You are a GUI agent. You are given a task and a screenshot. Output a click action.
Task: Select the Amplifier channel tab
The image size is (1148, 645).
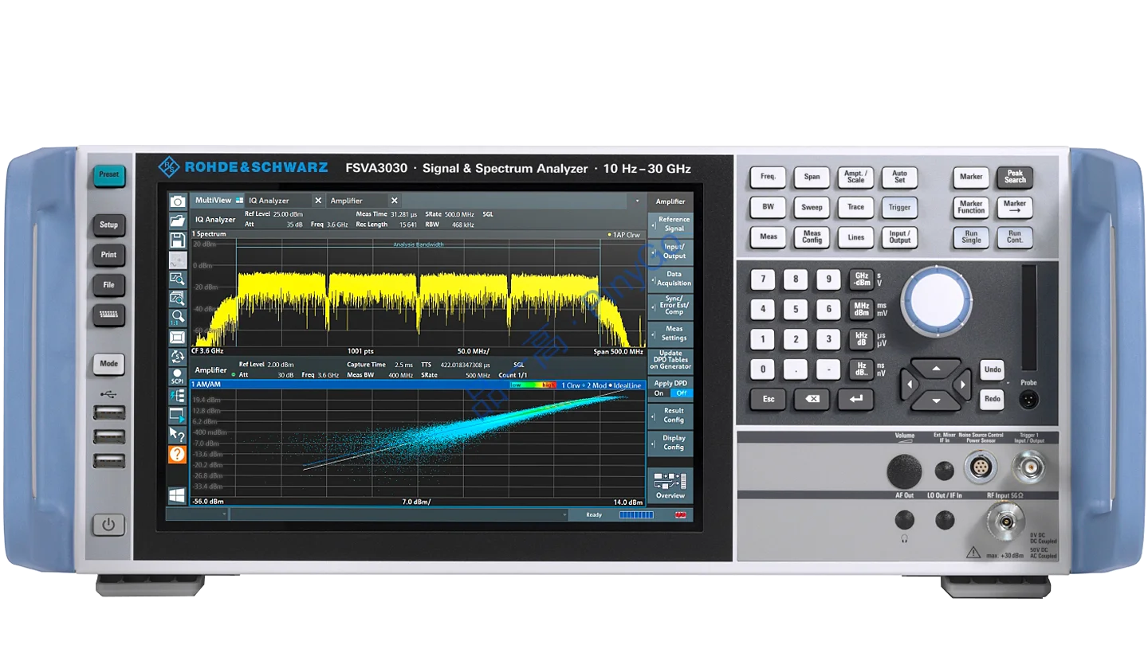[x=357, y=201]
